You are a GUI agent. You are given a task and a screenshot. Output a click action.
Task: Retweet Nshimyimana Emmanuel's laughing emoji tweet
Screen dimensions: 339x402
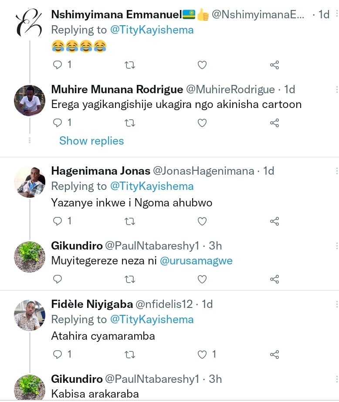130,65
